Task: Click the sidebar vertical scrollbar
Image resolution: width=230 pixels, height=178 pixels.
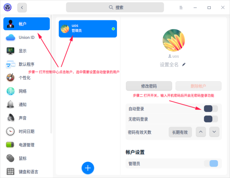Action: [x=51, y=74]
